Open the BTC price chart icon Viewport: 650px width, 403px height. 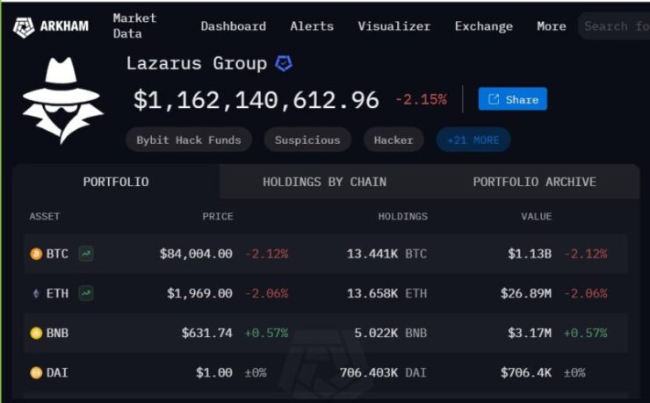tap(86, 254)
